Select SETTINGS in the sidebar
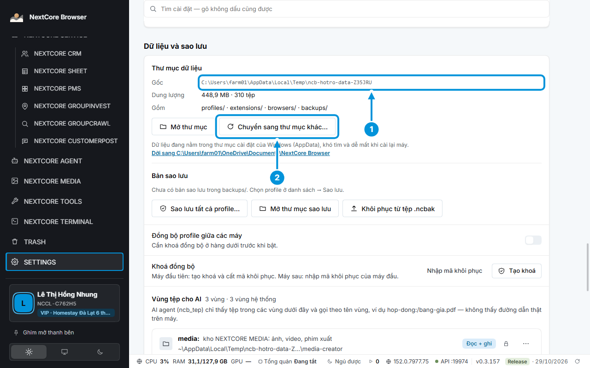The width and height of the screenshot is (590, 368). pyautogui.click(x=65, y=262)
